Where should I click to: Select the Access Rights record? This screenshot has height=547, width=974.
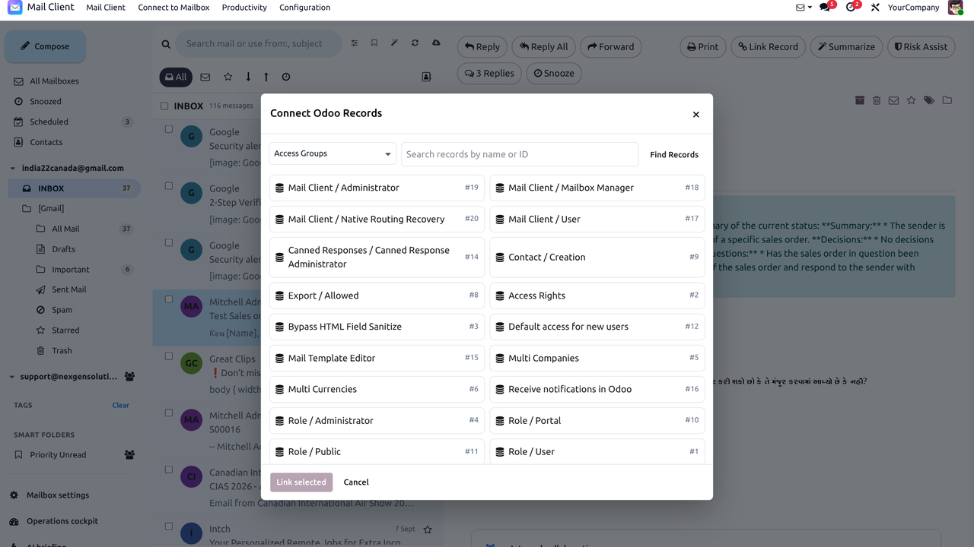pyautogui.click(x=597, y=296)
